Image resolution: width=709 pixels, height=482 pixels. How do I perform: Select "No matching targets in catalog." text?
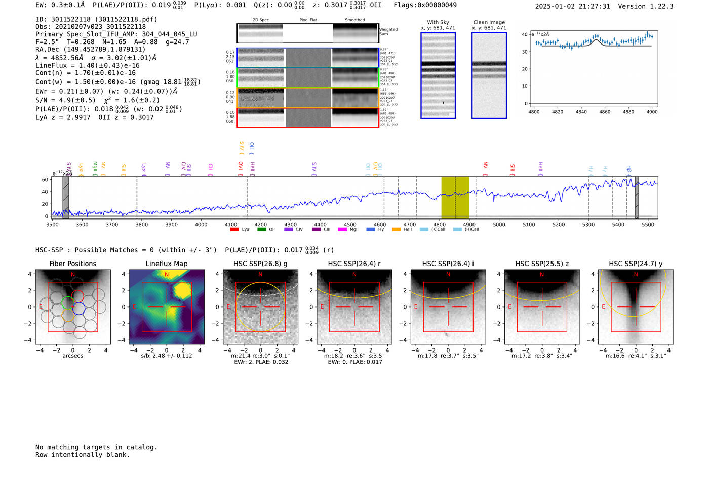[x=96, y=447]
